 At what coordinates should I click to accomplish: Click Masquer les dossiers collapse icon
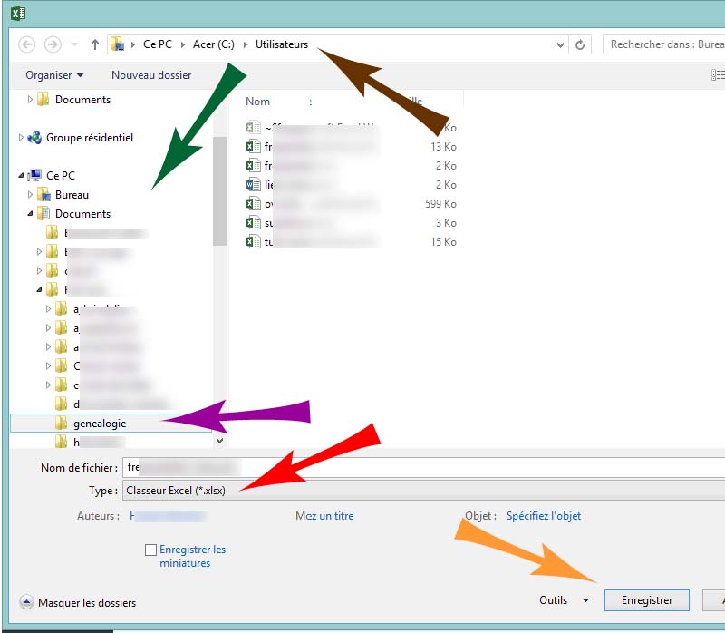tap(26, 602)
